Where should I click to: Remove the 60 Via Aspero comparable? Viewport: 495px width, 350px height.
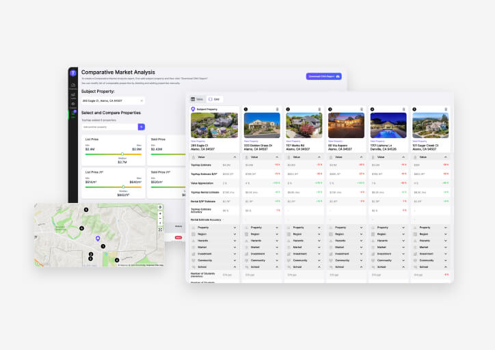coord(360,109)
